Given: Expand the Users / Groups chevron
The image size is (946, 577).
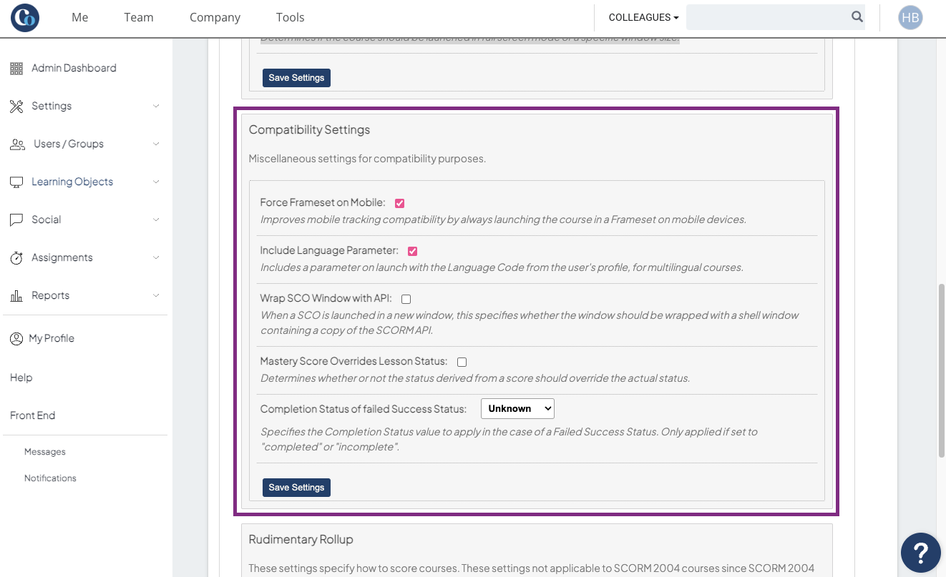Looking at the screenshot, I should coord(156,144).
